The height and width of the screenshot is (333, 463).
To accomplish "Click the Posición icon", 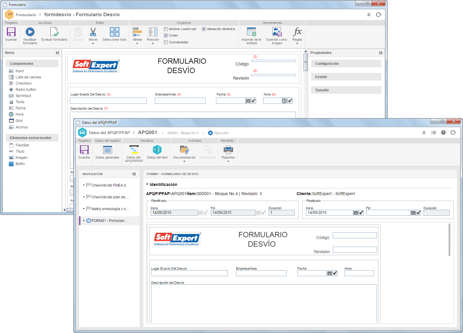I will tap(153, 32).
